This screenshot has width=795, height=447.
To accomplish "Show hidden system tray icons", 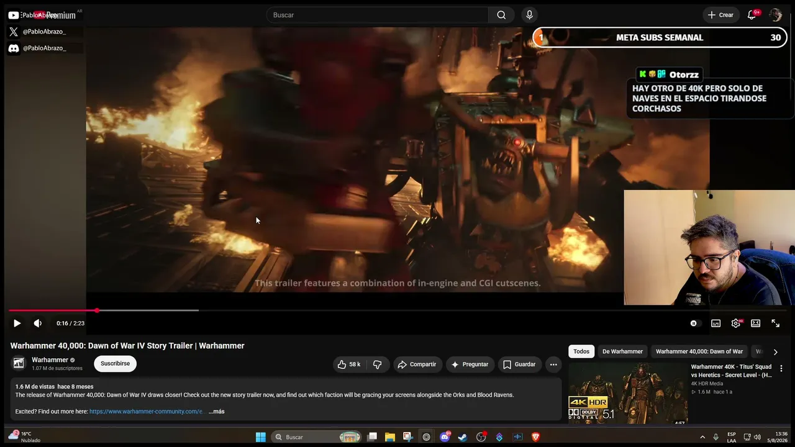I will [702, 437].
